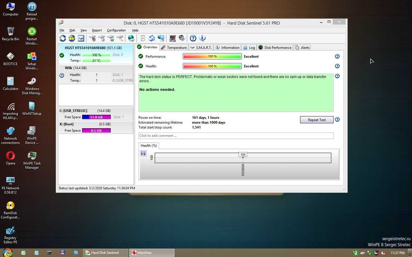The width and height of the screenshot is (412, 257).
Task: Open the Windows Disk Management desktop icon
Action: 32,86
